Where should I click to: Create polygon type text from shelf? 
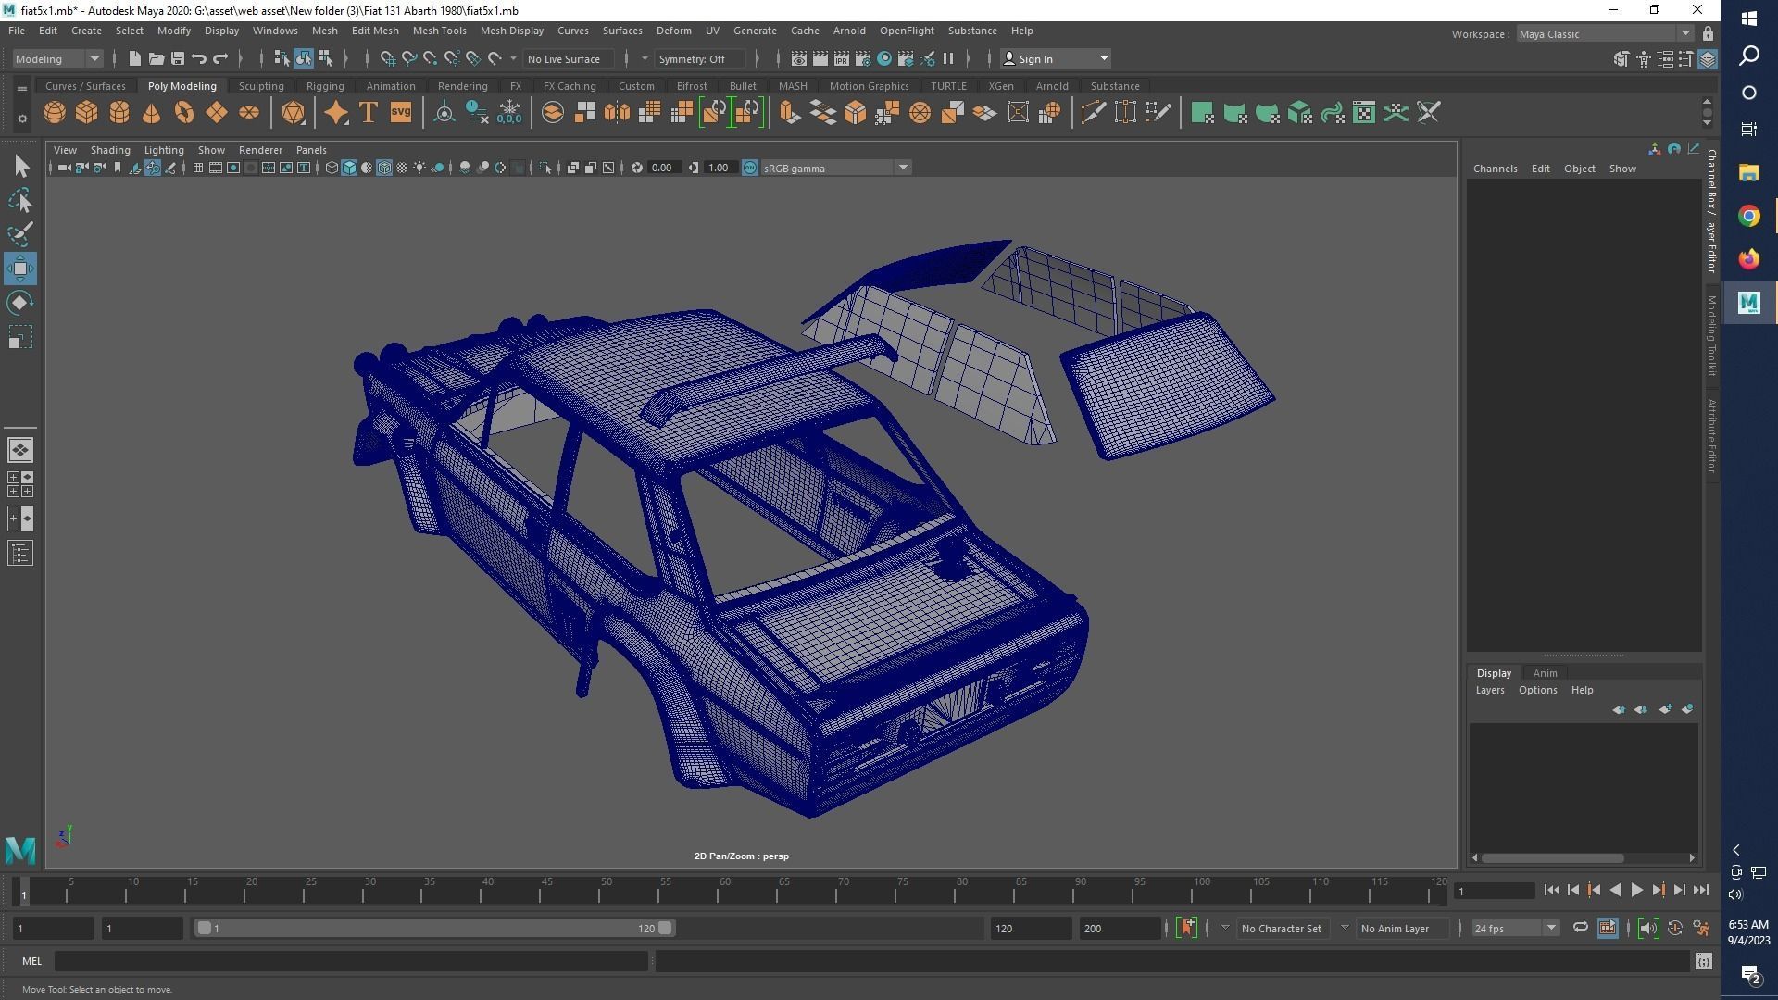(x=368, y=113)
